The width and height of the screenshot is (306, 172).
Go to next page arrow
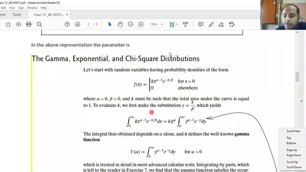tap(77, 24)
